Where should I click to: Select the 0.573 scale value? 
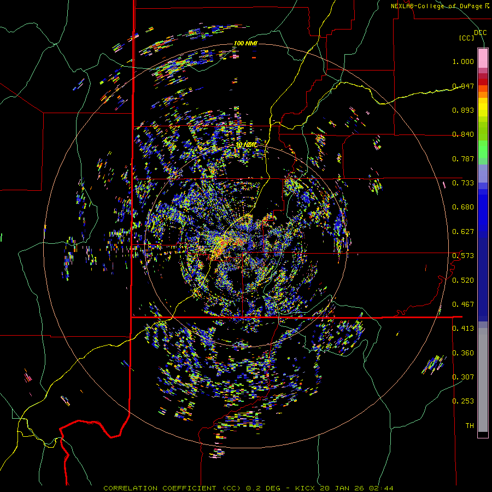(x=463, y=256)
